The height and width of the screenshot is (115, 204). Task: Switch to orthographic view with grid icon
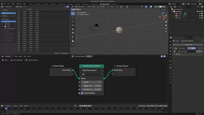166,32
